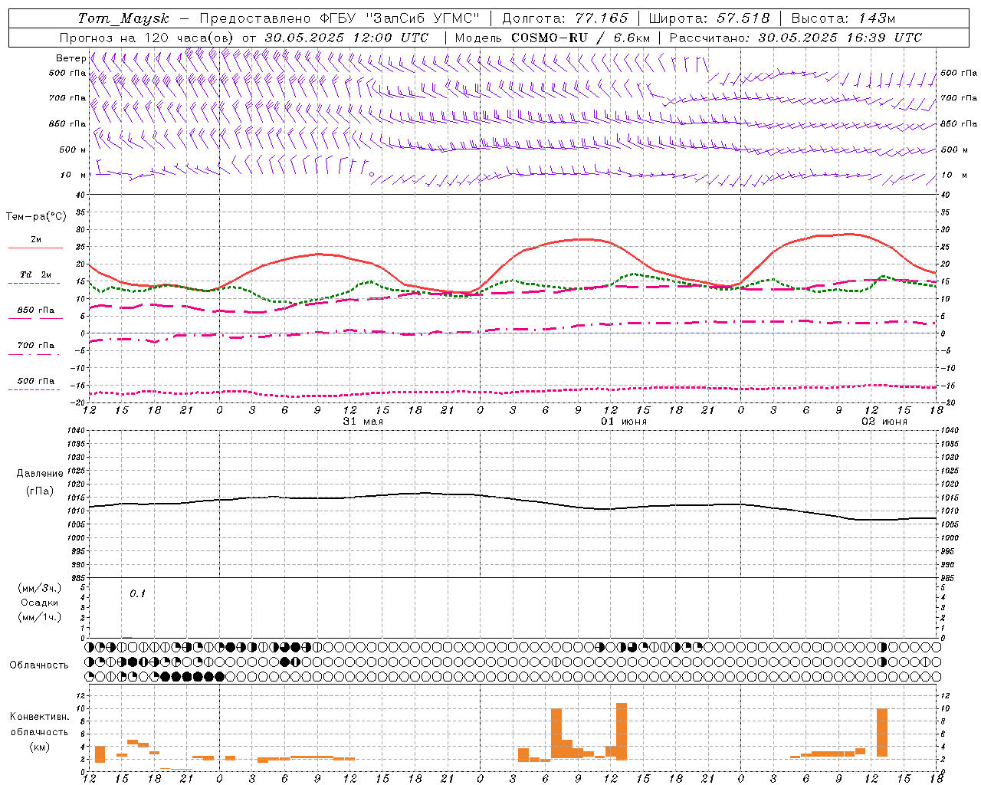Click '850 гПа' in the temperature legend
This screenshot has width=981, height=785.
click(36, 310)
